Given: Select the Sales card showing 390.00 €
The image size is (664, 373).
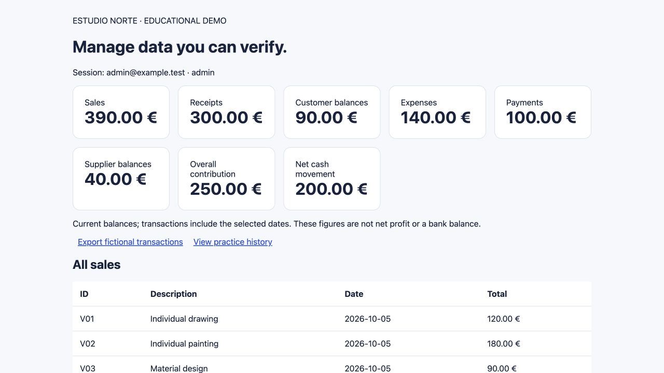Looking at the screenshot, I should tap(121, 112).
